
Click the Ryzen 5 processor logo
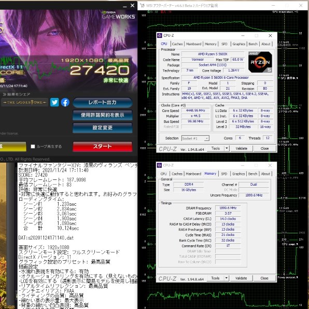[260, 62]
